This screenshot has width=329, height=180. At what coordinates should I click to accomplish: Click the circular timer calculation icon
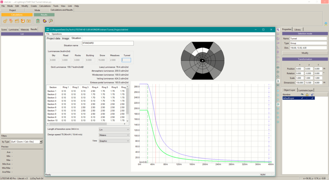(x=23, y=21)
